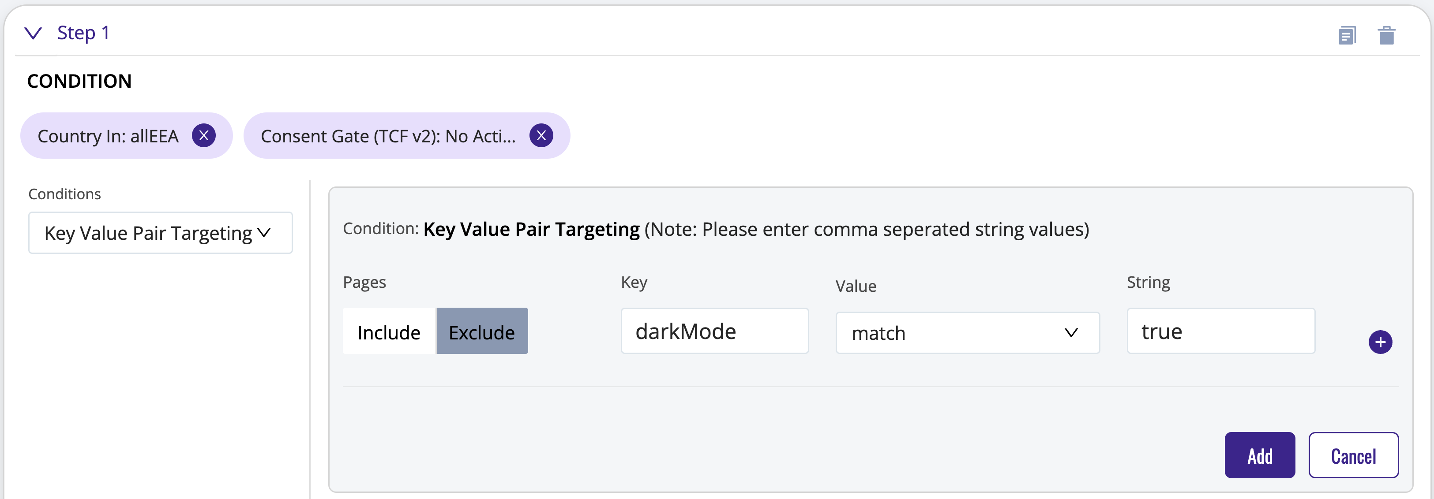Image resolution: width=1434 pixels, height=499 pixels.
Task: Remove the Country In: allEEA condition
Action: point(204,135)
